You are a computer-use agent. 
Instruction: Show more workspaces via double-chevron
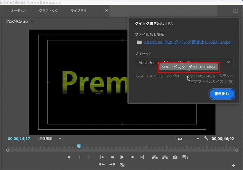click(x=107, y=11)
